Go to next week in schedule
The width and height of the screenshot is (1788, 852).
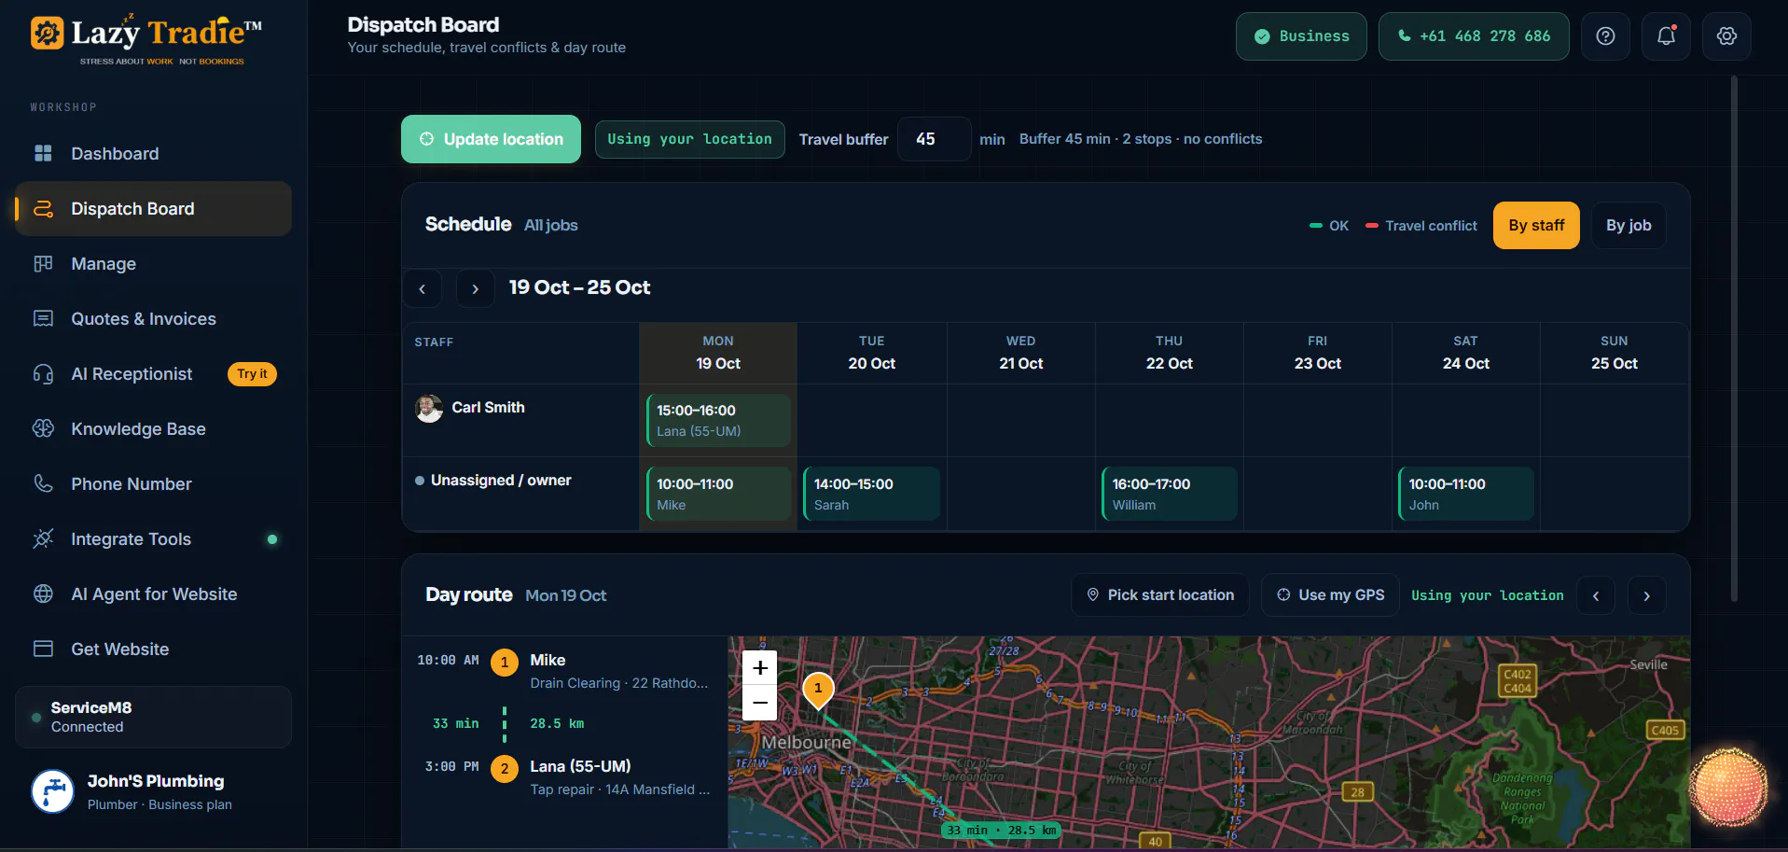475,288
